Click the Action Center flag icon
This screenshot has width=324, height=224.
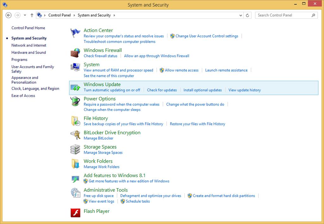(75, 33)
